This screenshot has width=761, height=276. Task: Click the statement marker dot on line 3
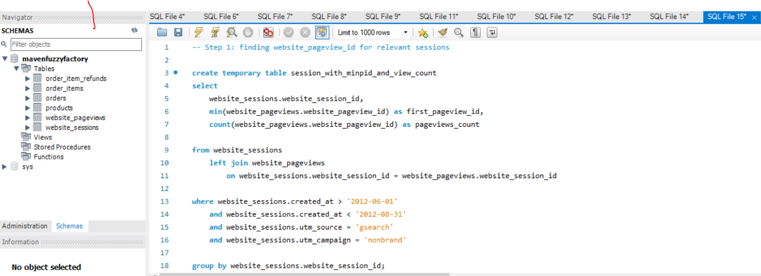coord(176,72)
